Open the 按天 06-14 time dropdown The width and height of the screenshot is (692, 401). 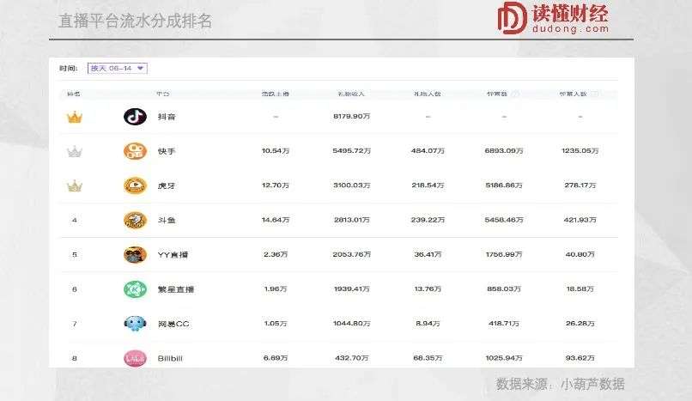tap(118, 69)
